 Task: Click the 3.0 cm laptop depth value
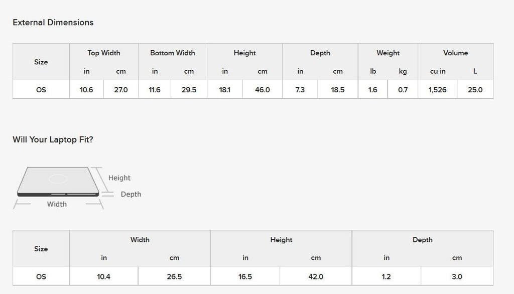pyautogui.click(x=457, y=276)
